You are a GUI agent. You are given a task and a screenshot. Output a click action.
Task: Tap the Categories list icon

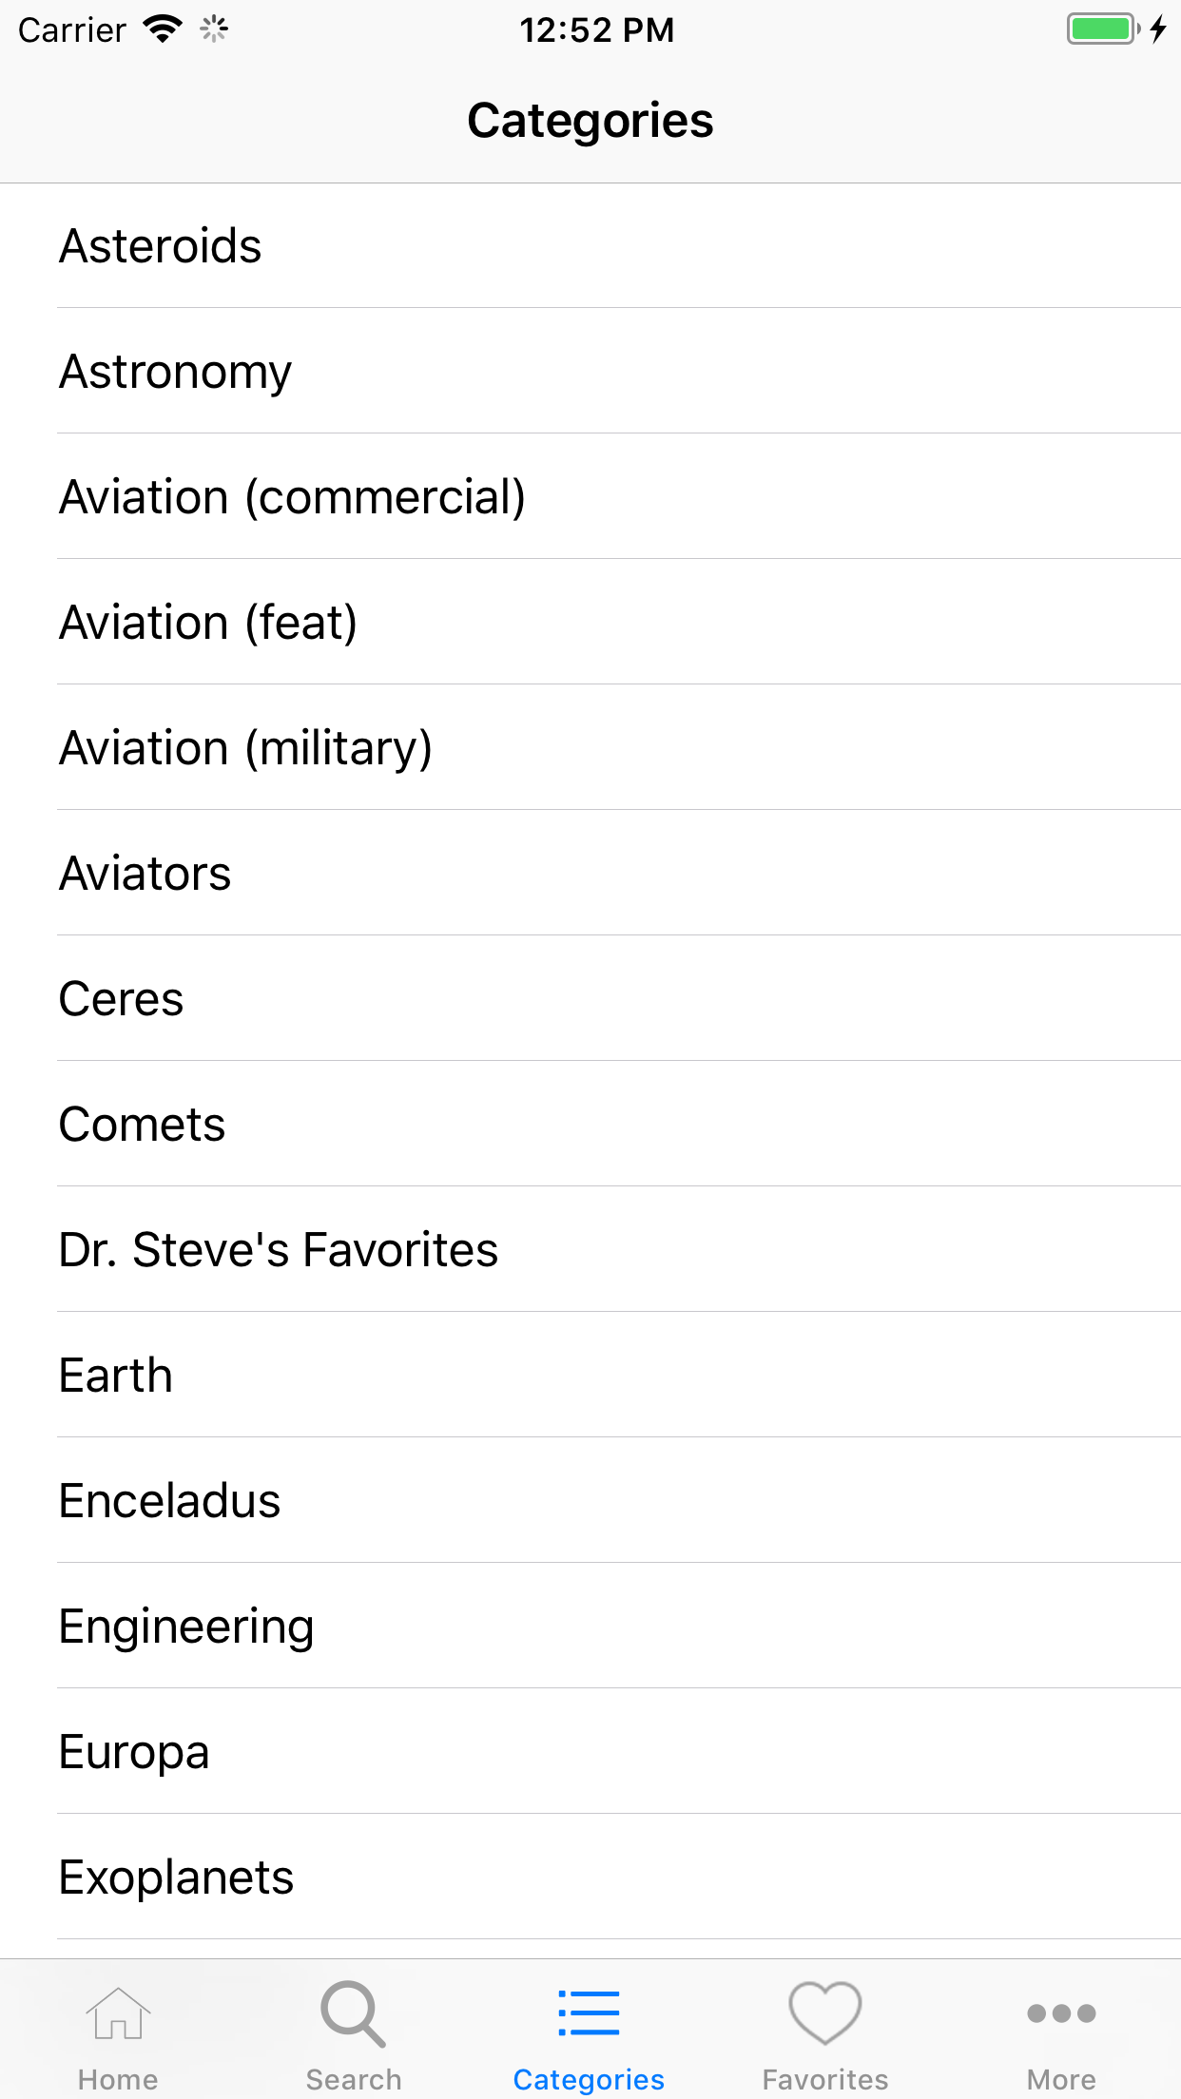click(x=589, y=2013)
